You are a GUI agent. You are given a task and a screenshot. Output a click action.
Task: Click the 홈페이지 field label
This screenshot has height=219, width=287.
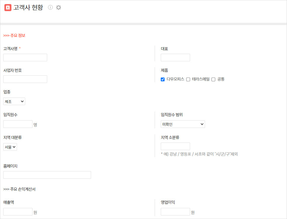coord(10,166)
